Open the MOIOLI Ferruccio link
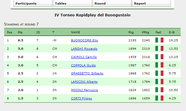The height and width of the screenshot is (111, 186). tap(85, 90)
